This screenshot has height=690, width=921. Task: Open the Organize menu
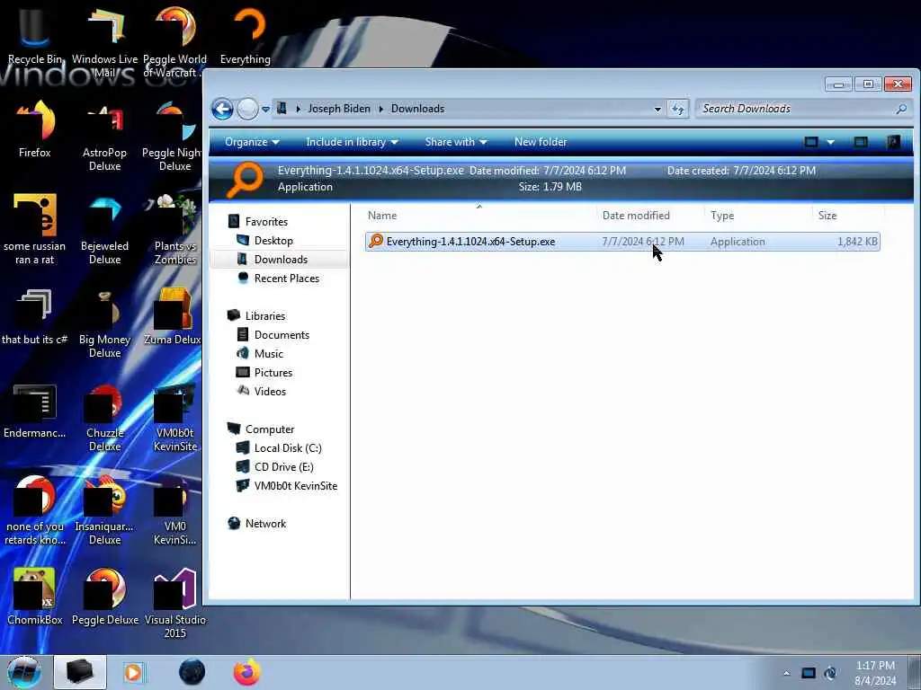click(252, 142)
